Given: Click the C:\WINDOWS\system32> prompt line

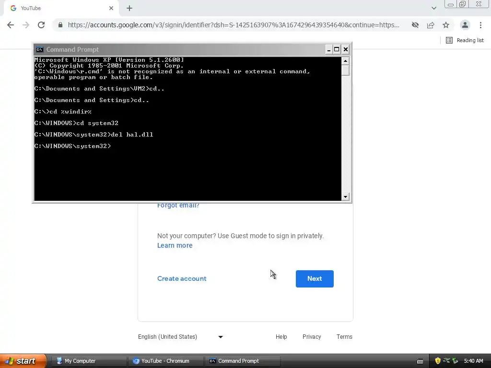Looking at the screenshot, I should click(73, 146).
